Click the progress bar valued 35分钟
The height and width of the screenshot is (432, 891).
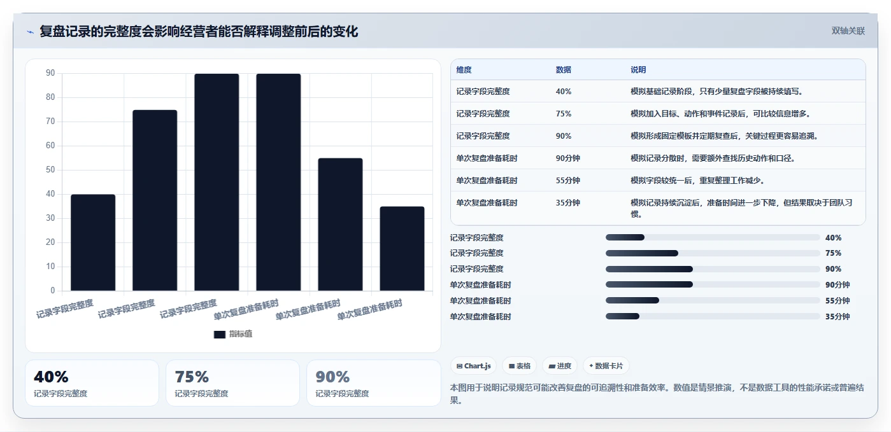coord(713,316)
